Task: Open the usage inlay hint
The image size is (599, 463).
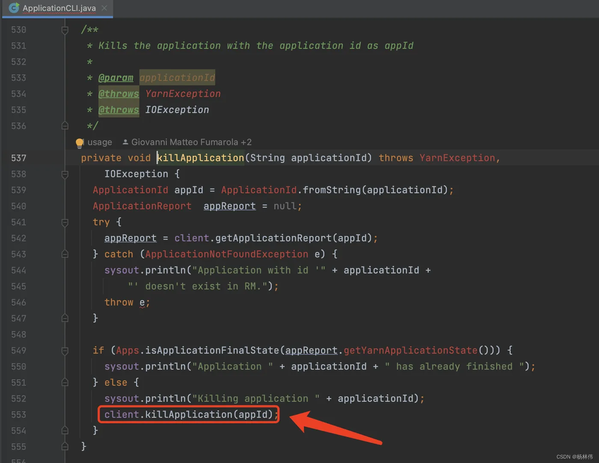Action: point(100,142)
